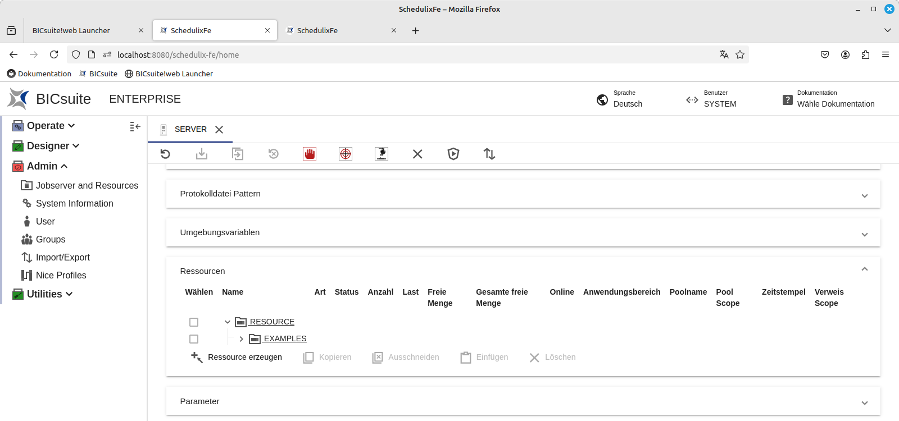899x421 pixels.
Task: Click the red crosshair target icon
Action: click(346, 154)
